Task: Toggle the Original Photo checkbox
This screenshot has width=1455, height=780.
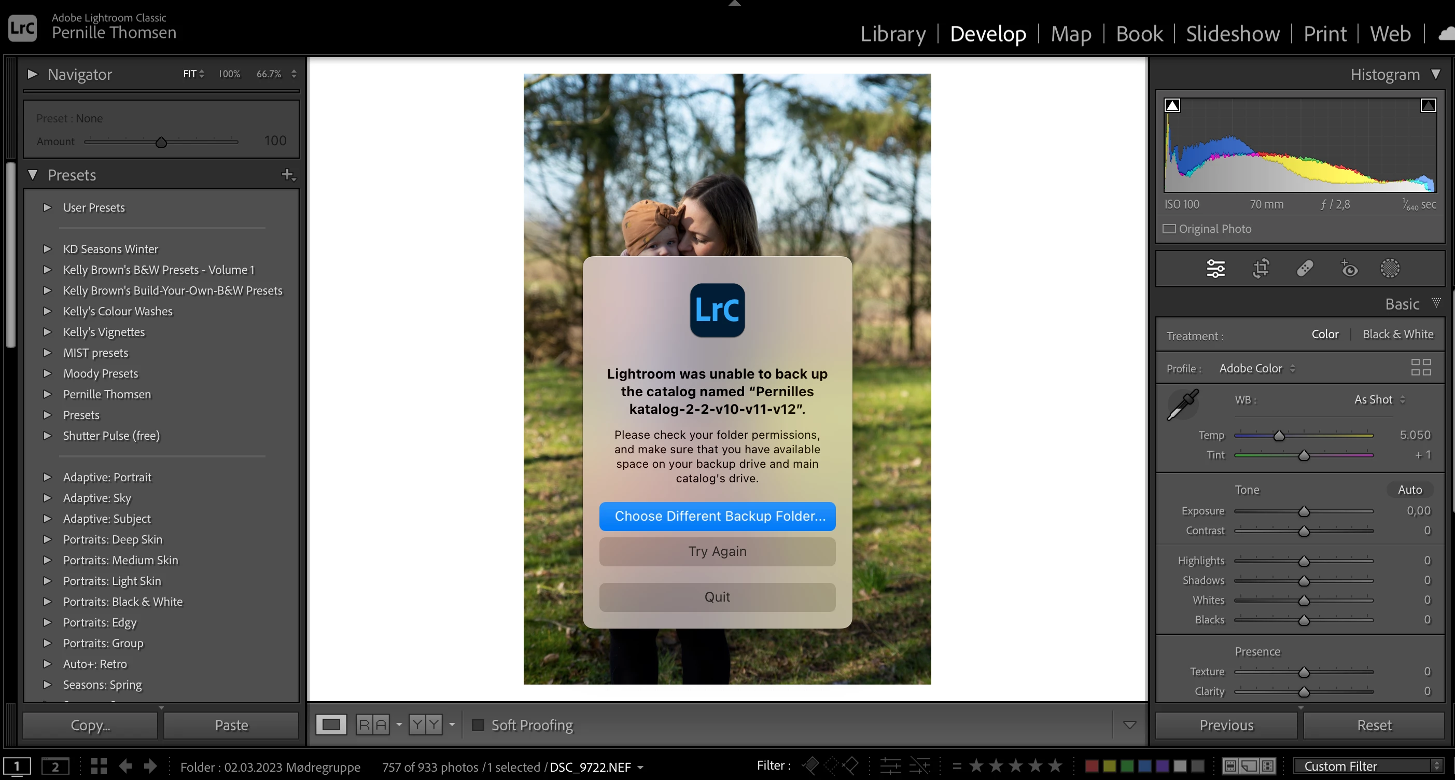Action: pos(1169,229)
